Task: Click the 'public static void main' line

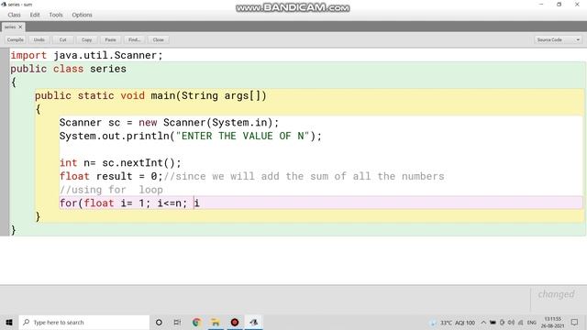Action: (x=150, y=95)
